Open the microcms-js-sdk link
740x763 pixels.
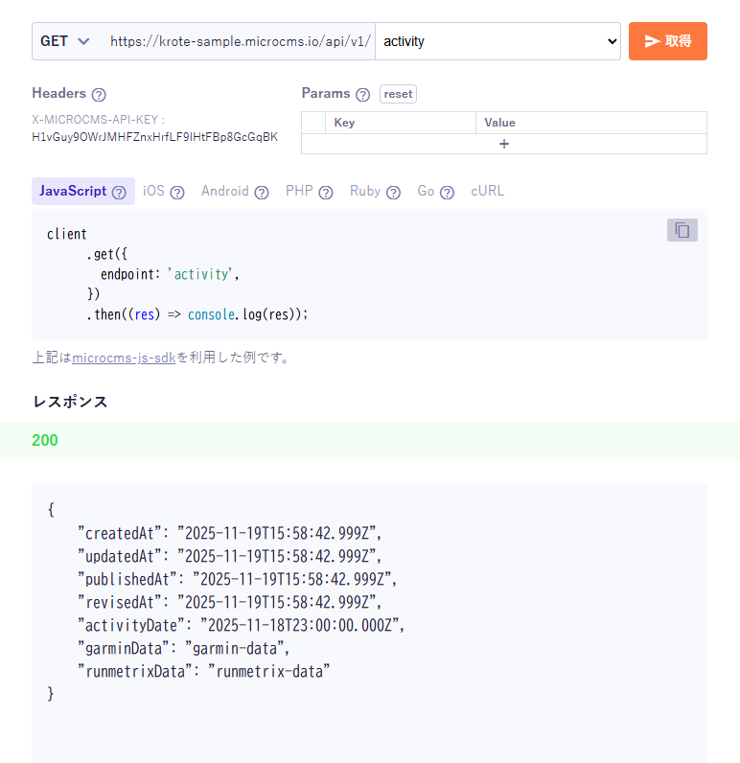124,358
